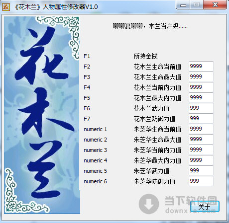
Task: Click the window title 人物属性修改器V1.0
Action: (70, 7)
